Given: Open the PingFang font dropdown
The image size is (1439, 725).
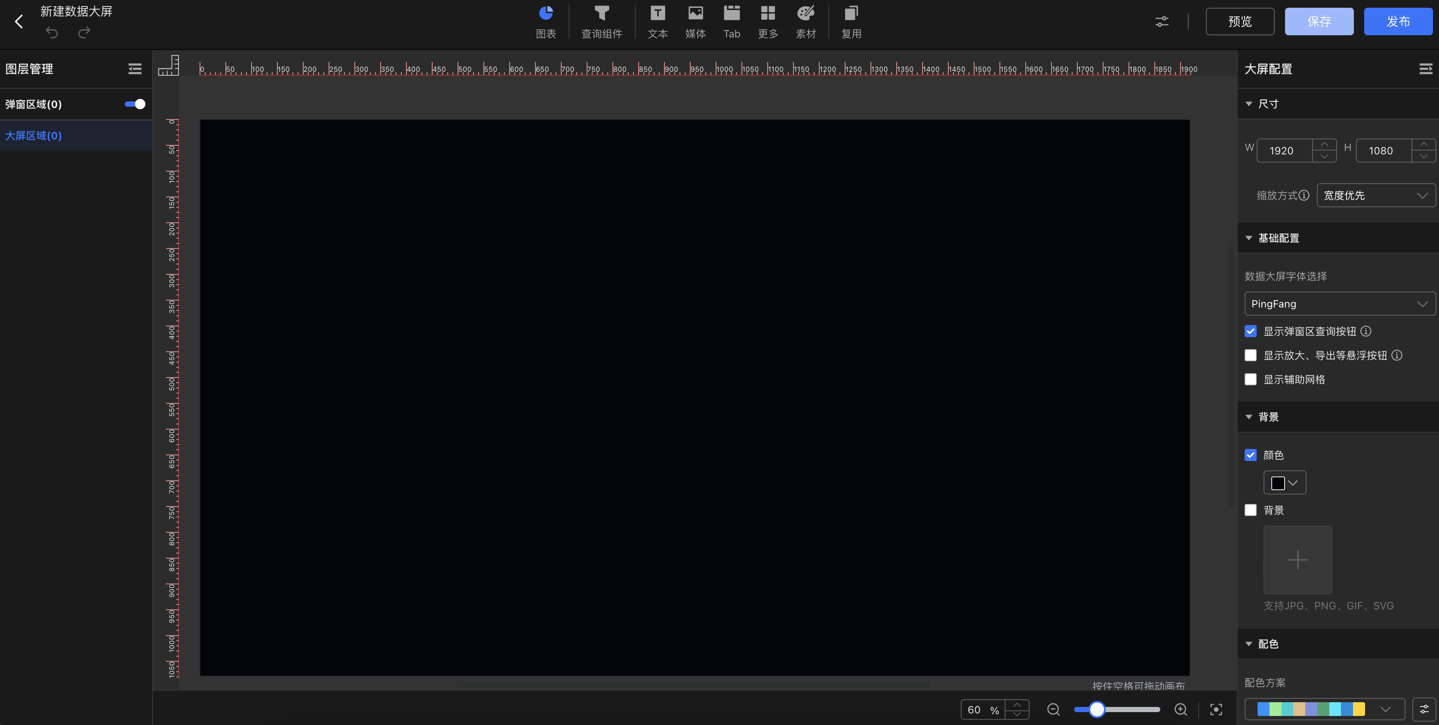Looking at the screenshot, I should tap(1339, 304).
